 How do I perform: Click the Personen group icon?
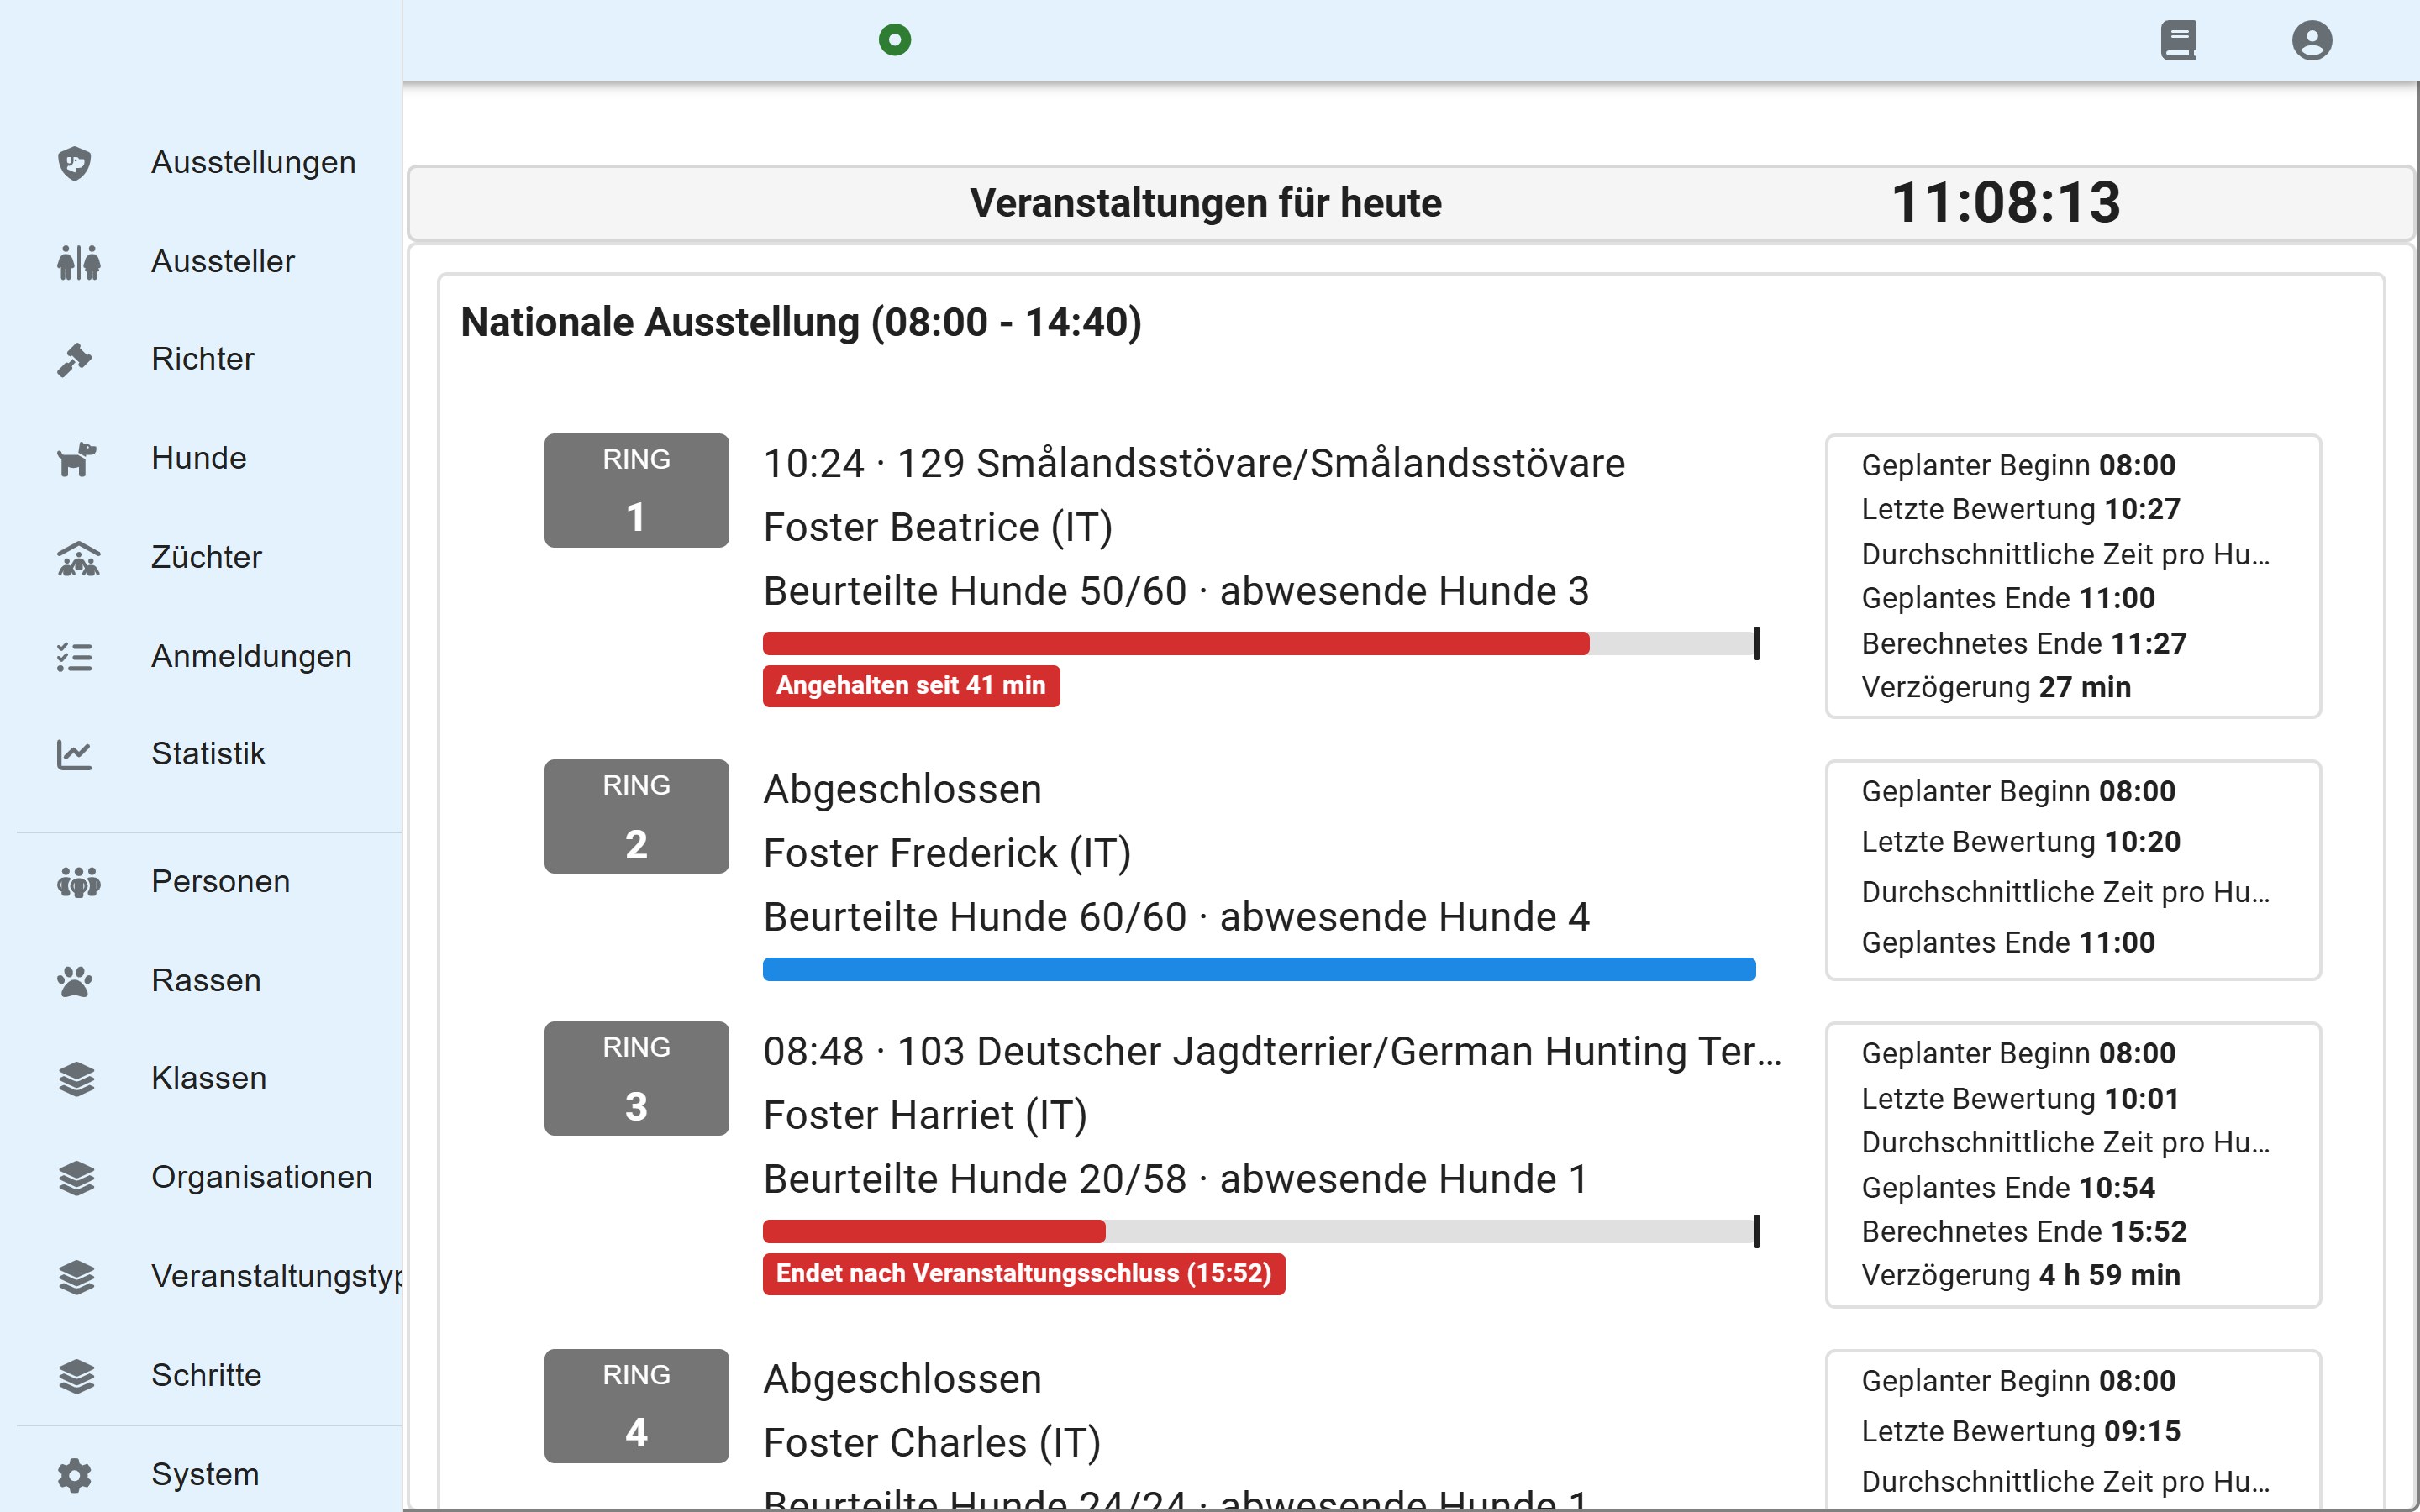[x=78, y=882]
